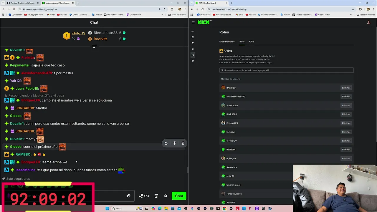Screen dimensions: 377x212
Task: Click Keipimentel username in chat
Action: 20,65
